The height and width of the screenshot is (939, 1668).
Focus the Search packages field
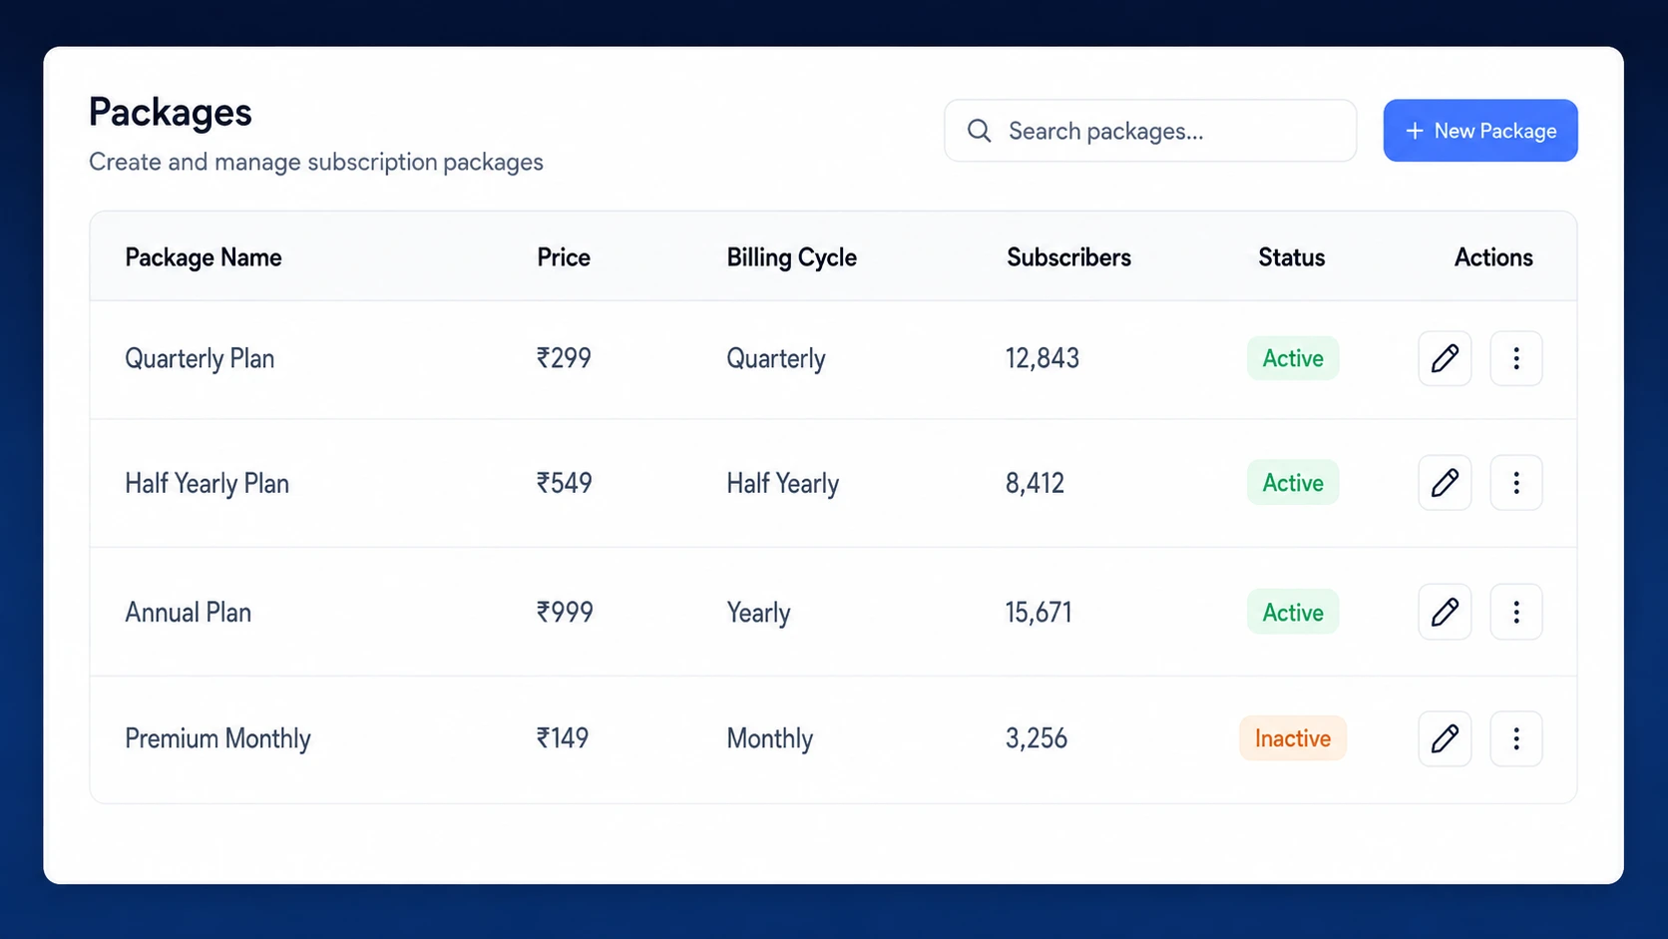tap(1150, 131)
